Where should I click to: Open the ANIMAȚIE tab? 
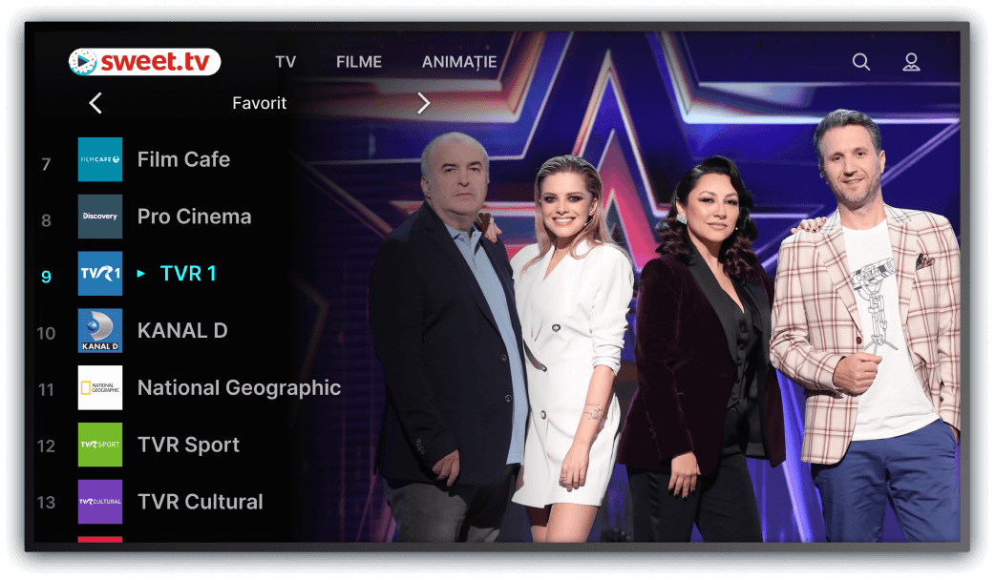[459, 62]
